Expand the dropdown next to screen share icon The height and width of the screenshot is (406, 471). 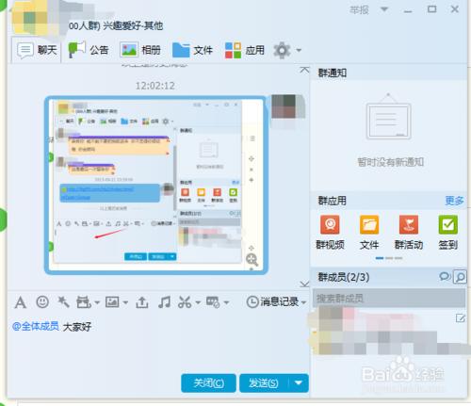tap(226, 302)
